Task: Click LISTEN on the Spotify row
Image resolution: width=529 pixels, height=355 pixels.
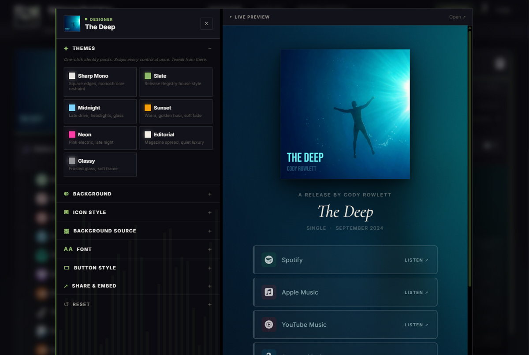Action: point(417,260)
